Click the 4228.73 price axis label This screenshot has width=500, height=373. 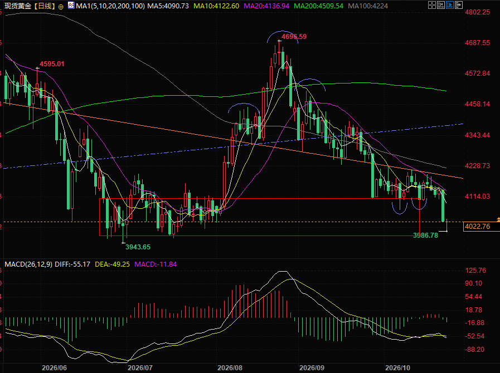point(477,166)
